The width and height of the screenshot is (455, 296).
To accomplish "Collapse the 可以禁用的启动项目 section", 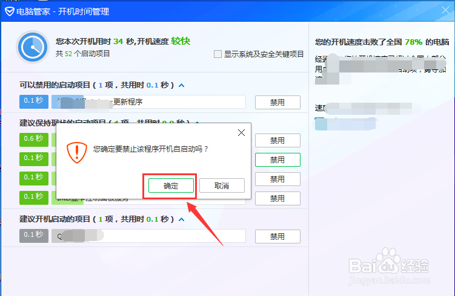I will [x=181, y=85].
